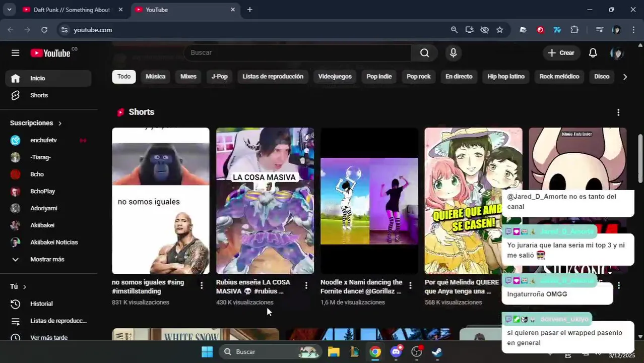Open Chrome media controls icon
The width and height of the screenshot is (644, 363).
(x=599, y=30)
